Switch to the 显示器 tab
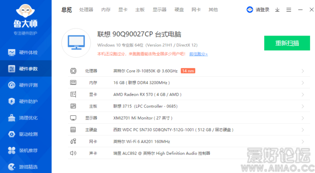The width and height of the screenshot is (315, 173). tap(159, 10)
